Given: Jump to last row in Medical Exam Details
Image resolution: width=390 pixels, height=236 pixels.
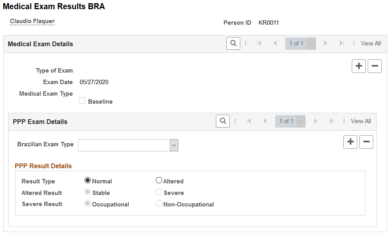Looking at the screenshot, I should point(341,43).
